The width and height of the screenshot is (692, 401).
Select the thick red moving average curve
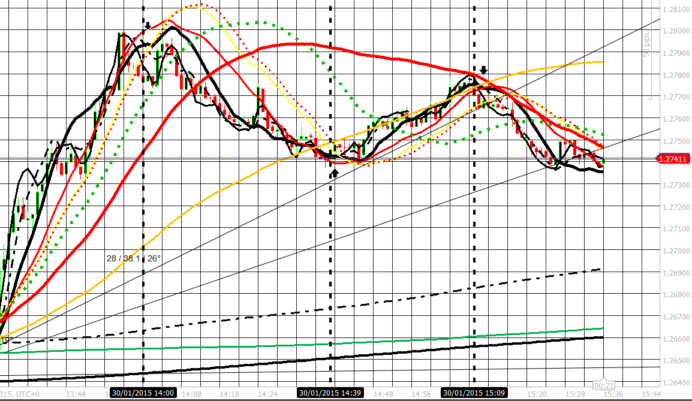click(300, 44)
